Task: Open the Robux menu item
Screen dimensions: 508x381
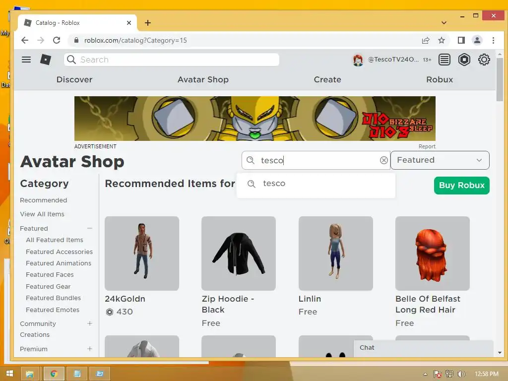Action: (x=440, y=79)
